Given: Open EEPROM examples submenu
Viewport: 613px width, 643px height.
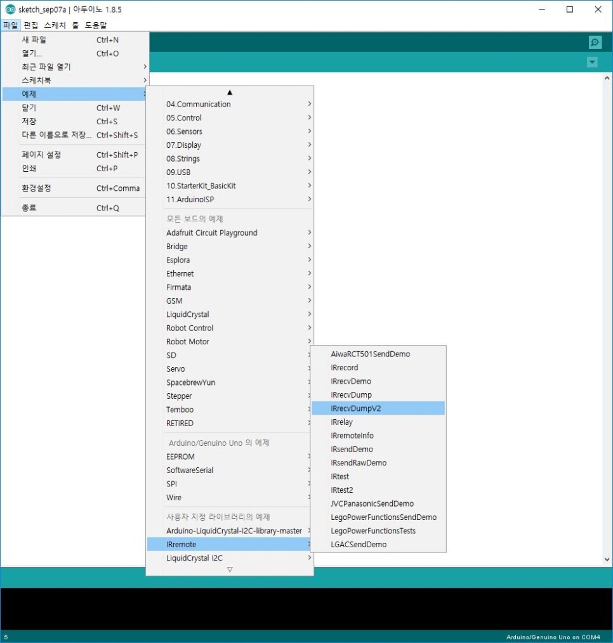Looking at the screenshot, I should tap(229, 457).
